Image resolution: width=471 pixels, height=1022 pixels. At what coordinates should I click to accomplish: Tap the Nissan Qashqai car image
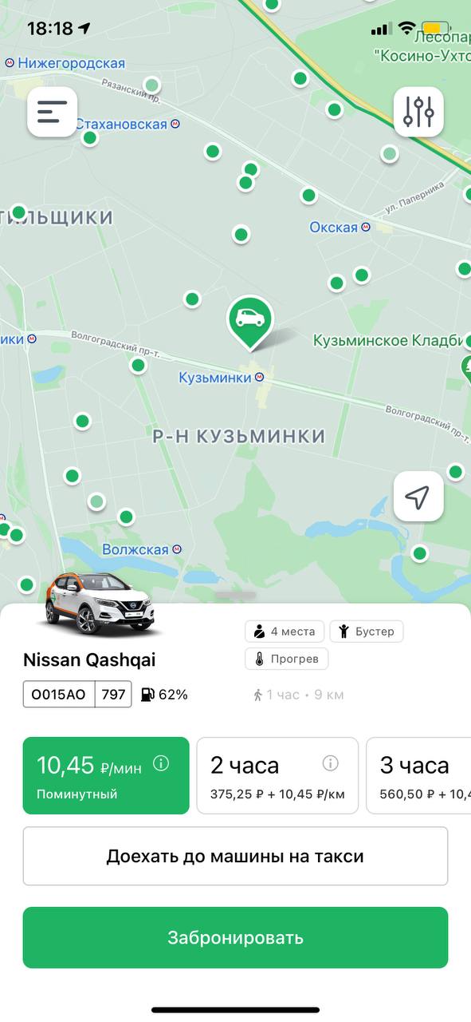pos(99,604)
